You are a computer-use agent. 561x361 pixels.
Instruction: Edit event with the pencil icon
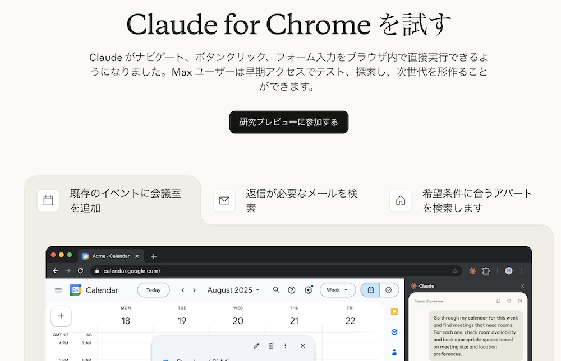pos(256,346)
